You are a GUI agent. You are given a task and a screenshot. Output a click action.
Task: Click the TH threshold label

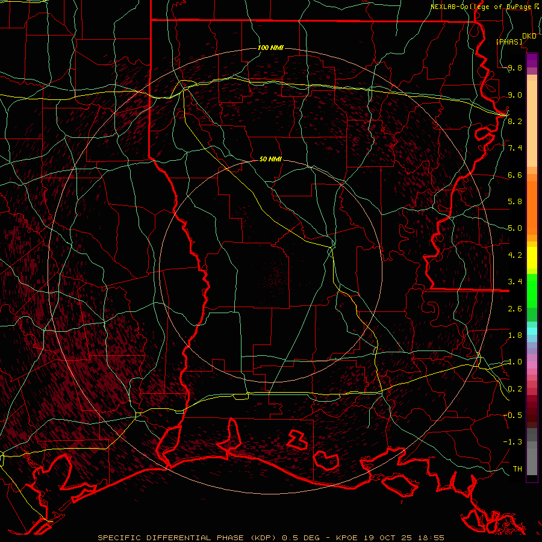517,469
